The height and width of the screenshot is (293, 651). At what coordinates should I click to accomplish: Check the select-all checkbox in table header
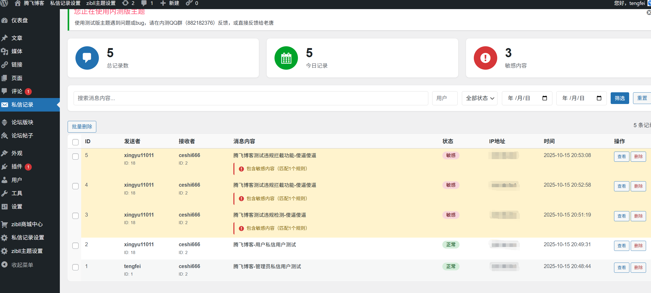(75, 142)
